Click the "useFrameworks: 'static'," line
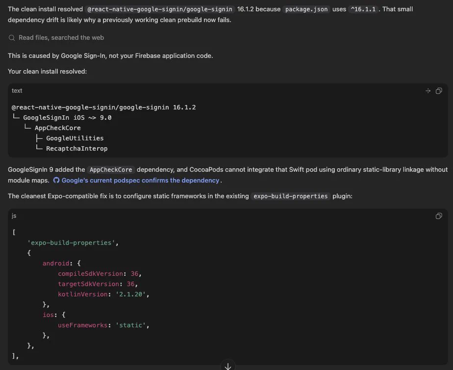Viewport: 453px width, 370px height. (x=103, y=325)
